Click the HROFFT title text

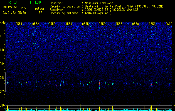pos(17,2)
